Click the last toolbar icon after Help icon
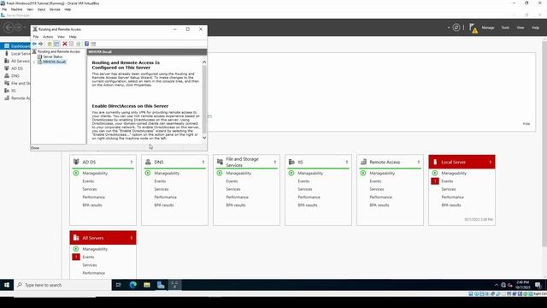 93,44
